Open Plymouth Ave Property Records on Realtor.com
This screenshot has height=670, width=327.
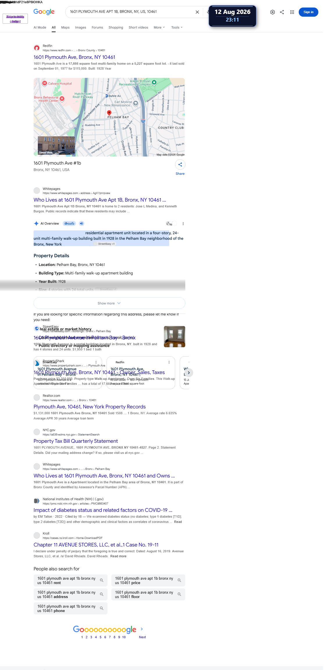tap(90, 407)
